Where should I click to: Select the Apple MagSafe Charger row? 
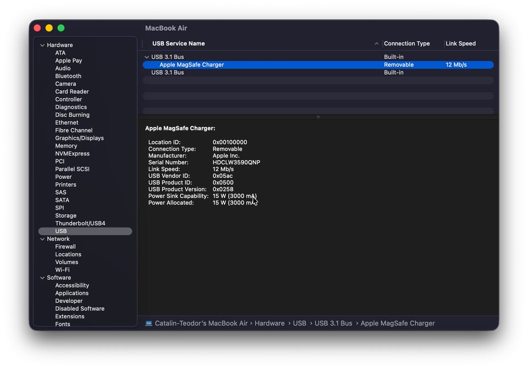(191, 65)
